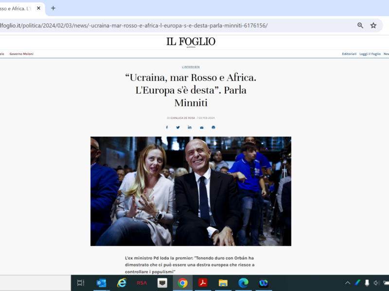This screenshot has width=389, height=291.
Task: Open the grey monitor app on the taskbar
Action: (162, 283)
